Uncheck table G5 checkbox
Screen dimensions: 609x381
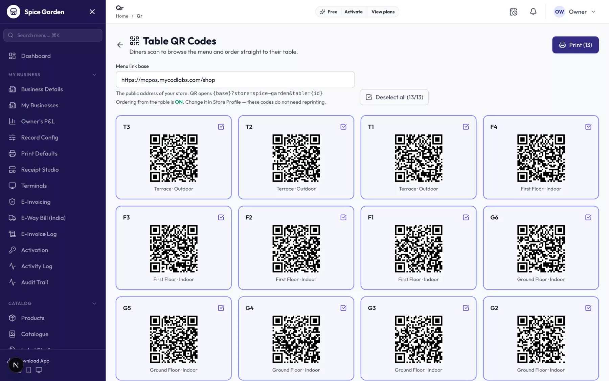[x=221, y=308]
